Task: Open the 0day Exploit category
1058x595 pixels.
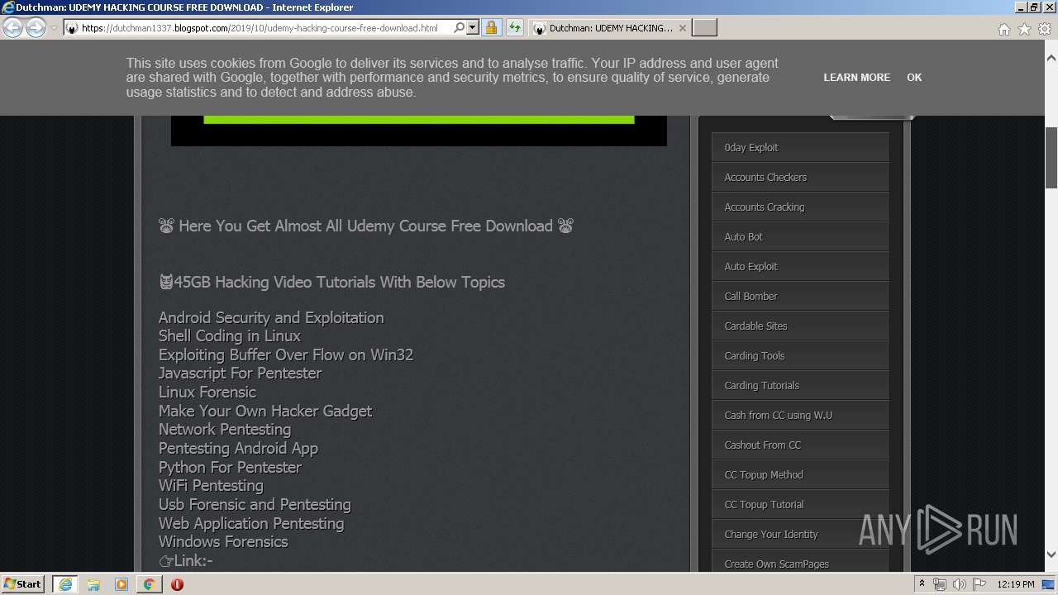Action: pos(800,147)
